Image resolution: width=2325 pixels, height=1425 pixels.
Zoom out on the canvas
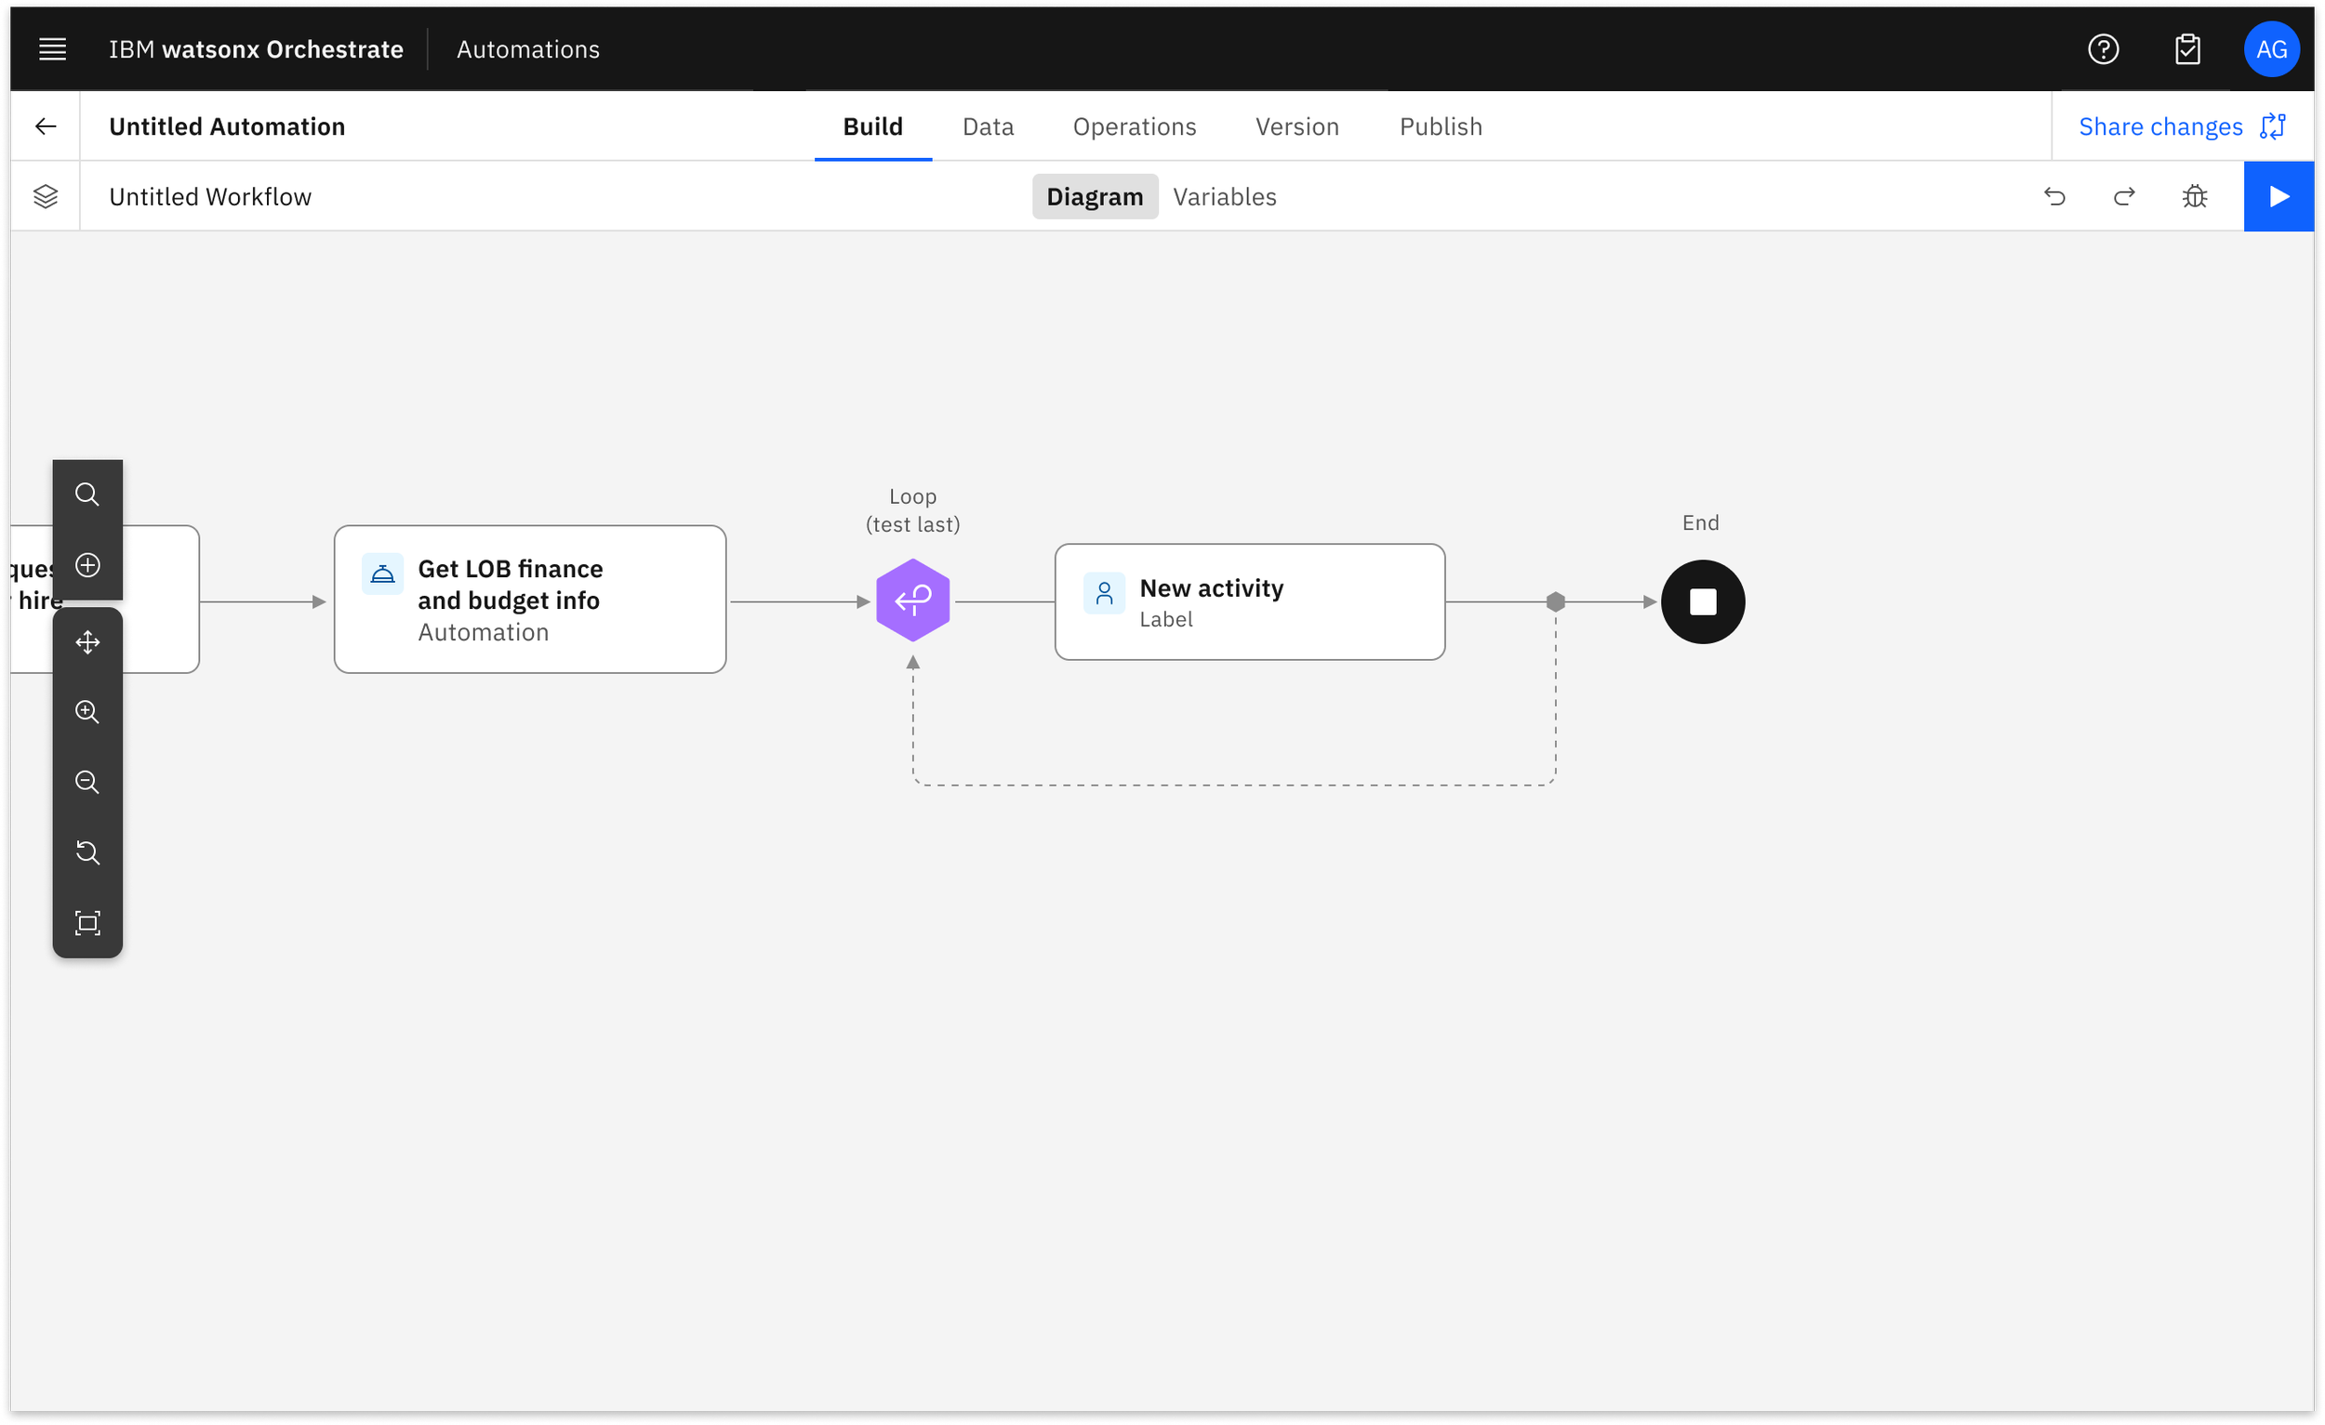(x=87, y=782)
